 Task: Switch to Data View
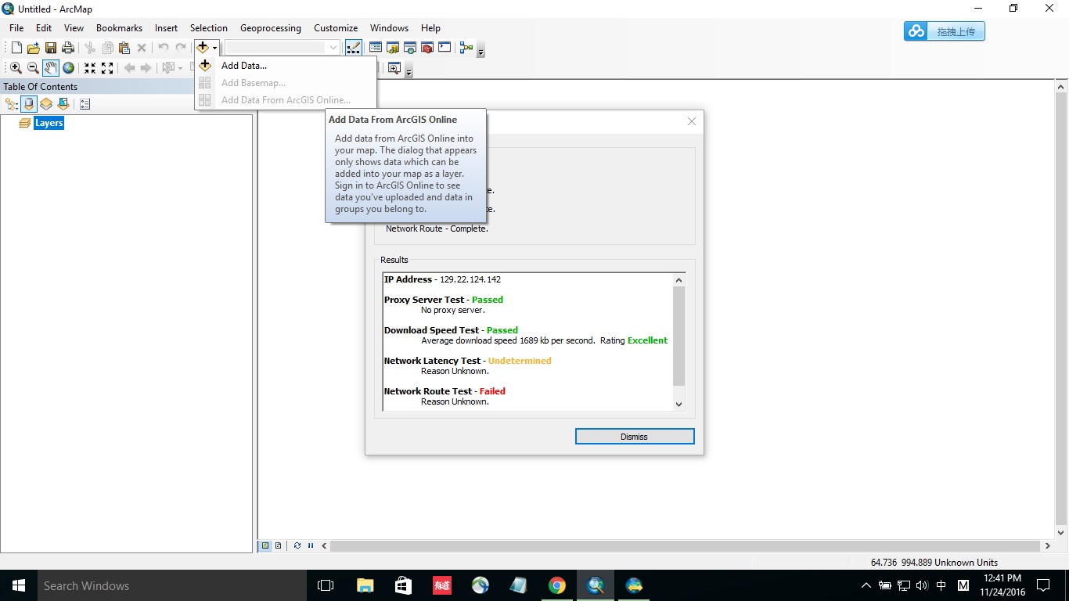tap(266, 545)
